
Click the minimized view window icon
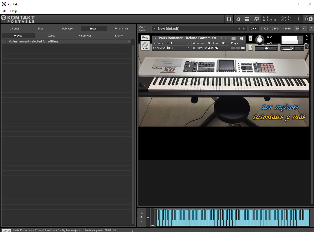pyautogui.click(x=256, y=19)
